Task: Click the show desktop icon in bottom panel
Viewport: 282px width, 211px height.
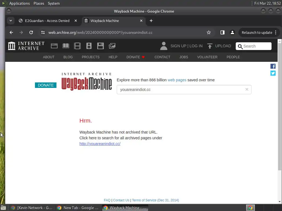Action: [x=3, y=208]
